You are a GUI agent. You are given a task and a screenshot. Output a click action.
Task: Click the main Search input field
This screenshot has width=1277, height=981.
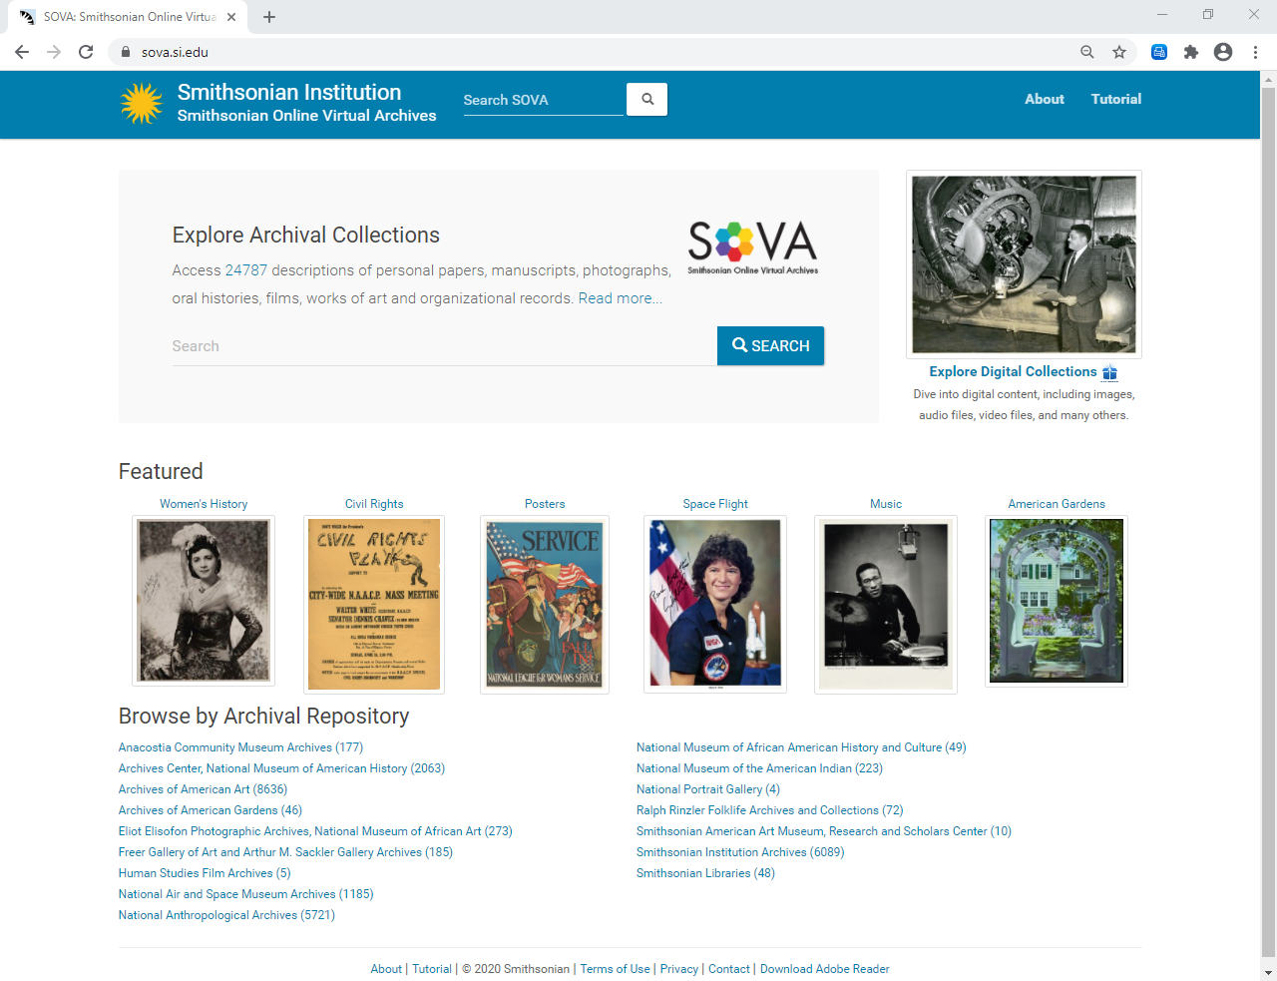coord(444,346)
